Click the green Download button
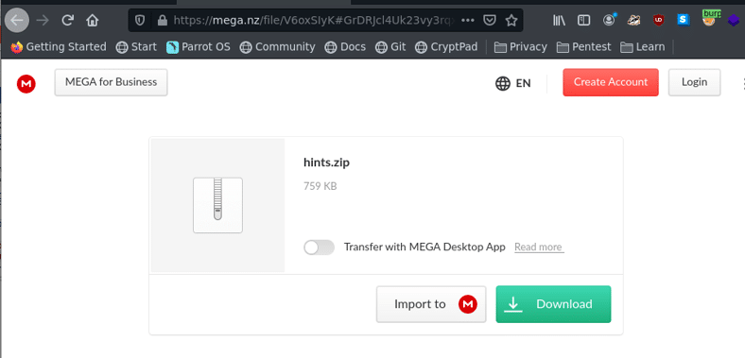The image size is (745, 358). tap(553, 304)
